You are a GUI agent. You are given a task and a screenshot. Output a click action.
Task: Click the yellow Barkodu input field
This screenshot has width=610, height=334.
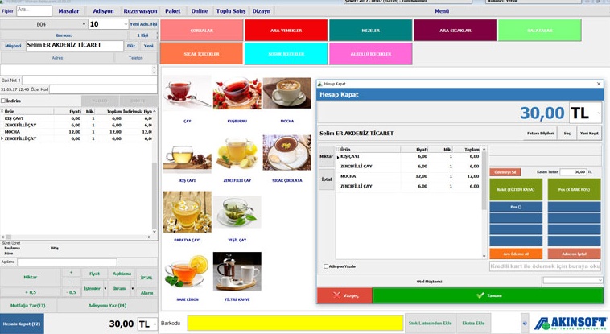(x=295, y=323)
